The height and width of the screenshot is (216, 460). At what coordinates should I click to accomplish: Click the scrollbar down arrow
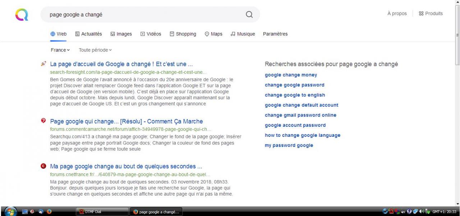point(457,204)
